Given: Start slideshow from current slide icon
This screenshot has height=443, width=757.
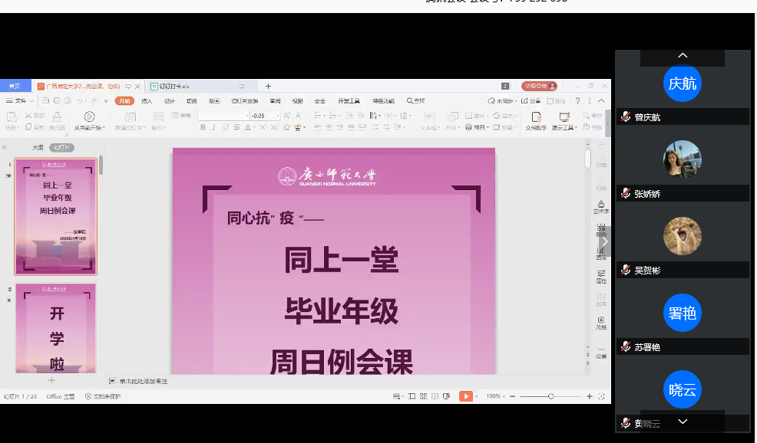Looking at the screenshot, I should click(x=89, y=116).
